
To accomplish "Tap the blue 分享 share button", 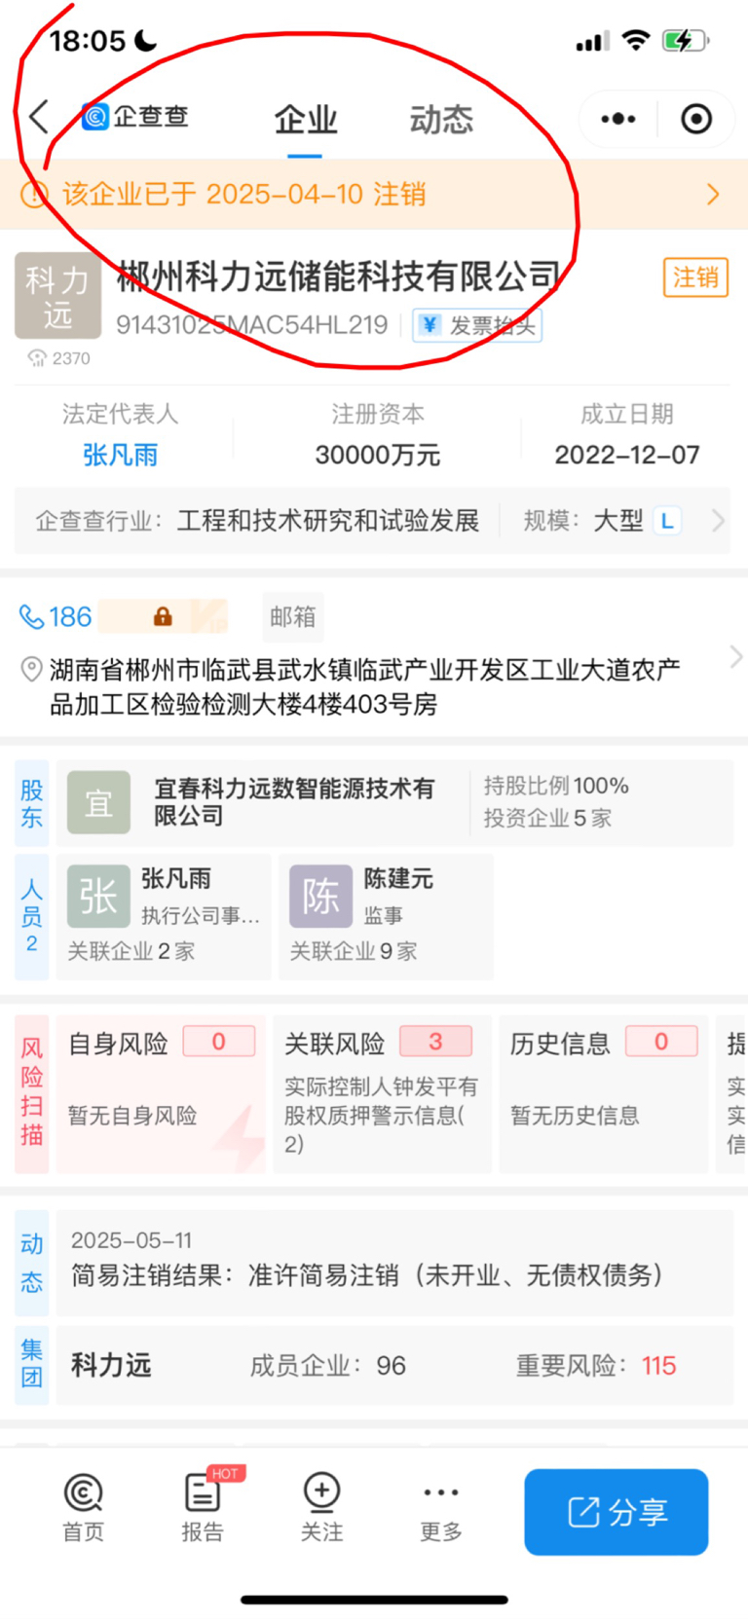I will tap(617, 1512).
